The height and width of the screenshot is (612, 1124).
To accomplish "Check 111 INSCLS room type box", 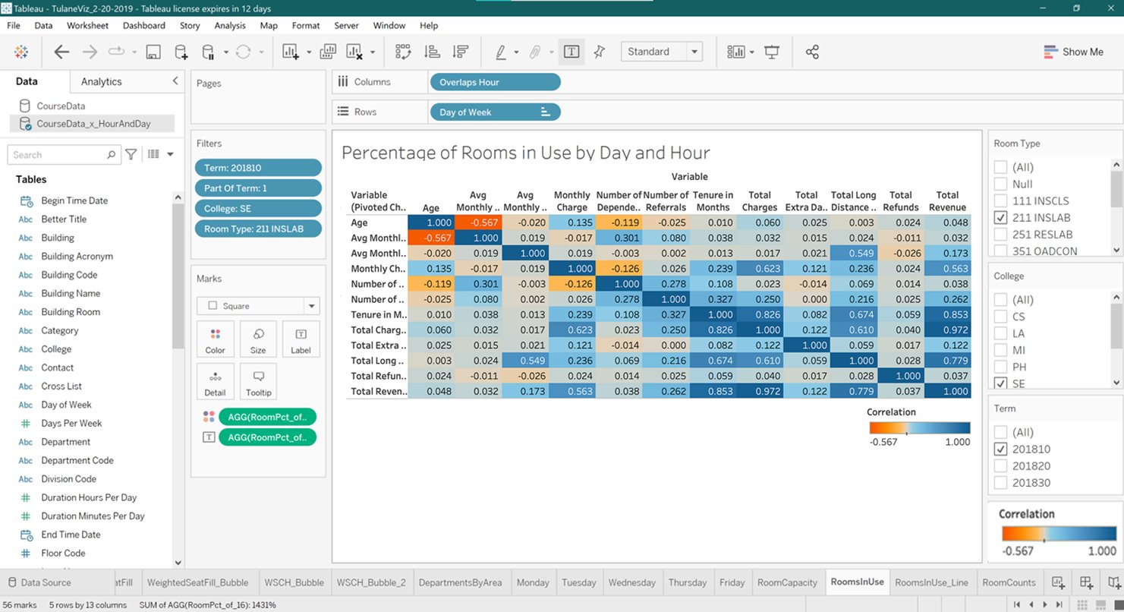I will click(x=1001, y=200).
